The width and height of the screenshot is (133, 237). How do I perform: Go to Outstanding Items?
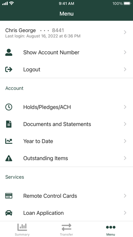[66, 158]
